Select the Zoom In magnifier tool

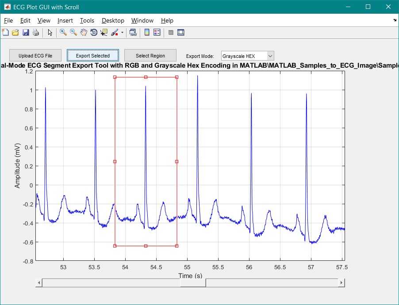point(63,32)
